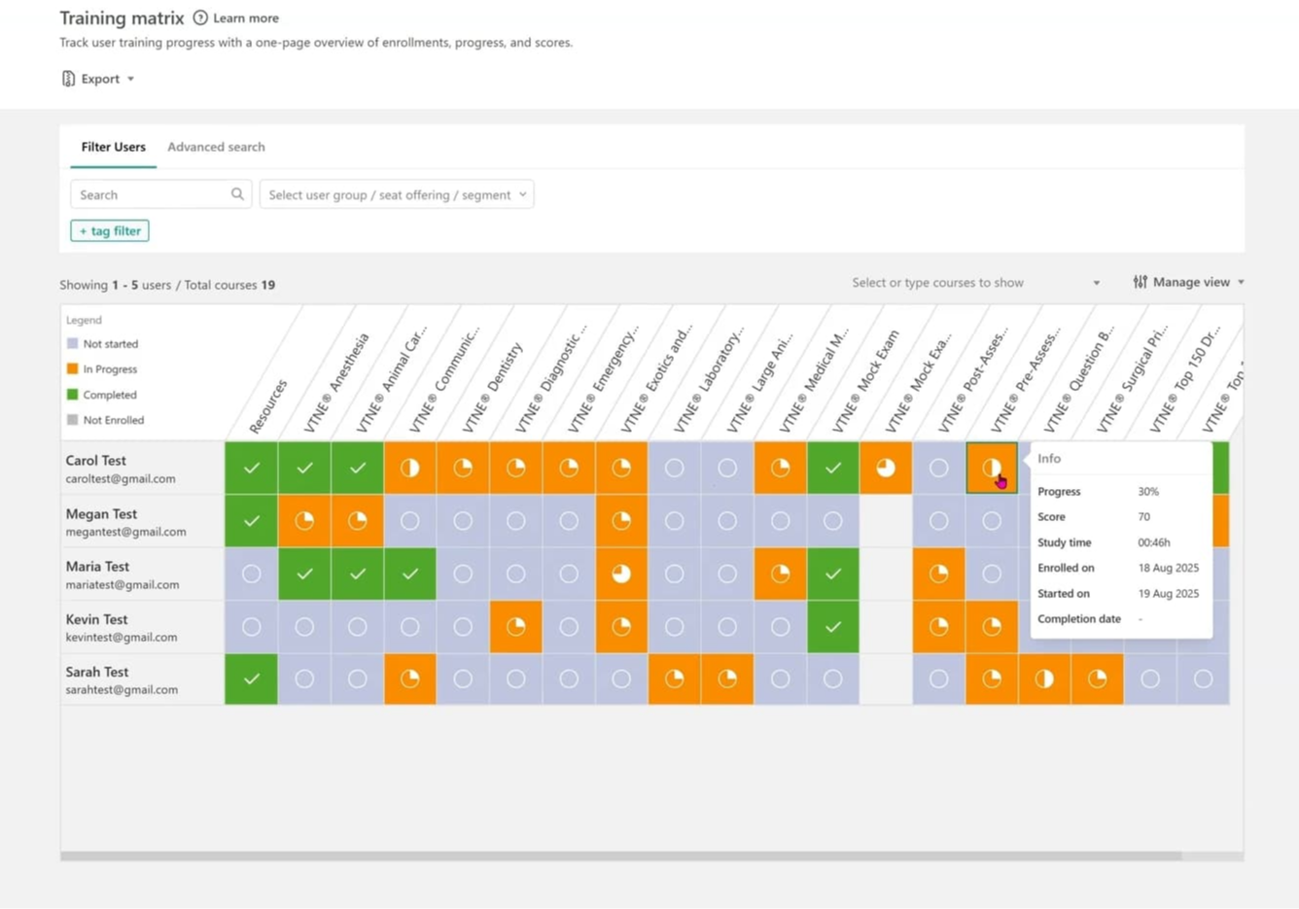
Task: Click the magnifier icon in the search box
Action: click(x=237, y=193)
